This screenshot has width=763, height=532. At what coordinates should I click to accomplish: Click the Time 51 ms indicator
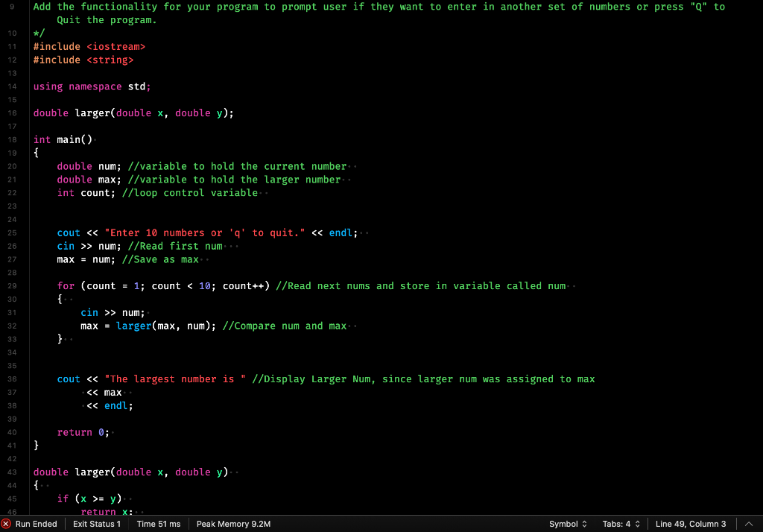coord(157,524)
